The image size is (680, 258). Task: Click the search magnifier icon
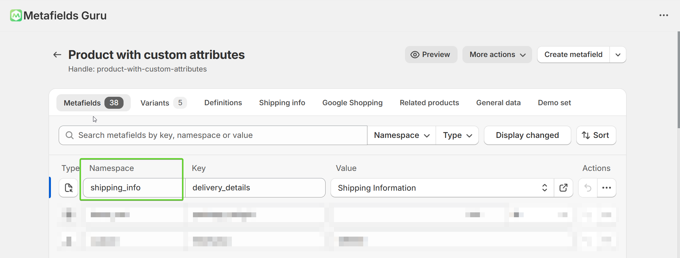[x=69, y=135]
